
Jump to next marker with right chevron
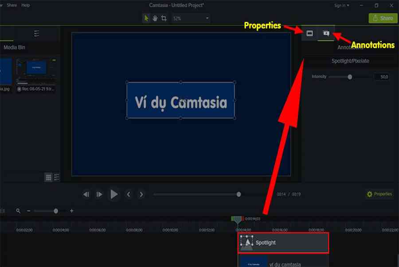[x=141, y=194]
